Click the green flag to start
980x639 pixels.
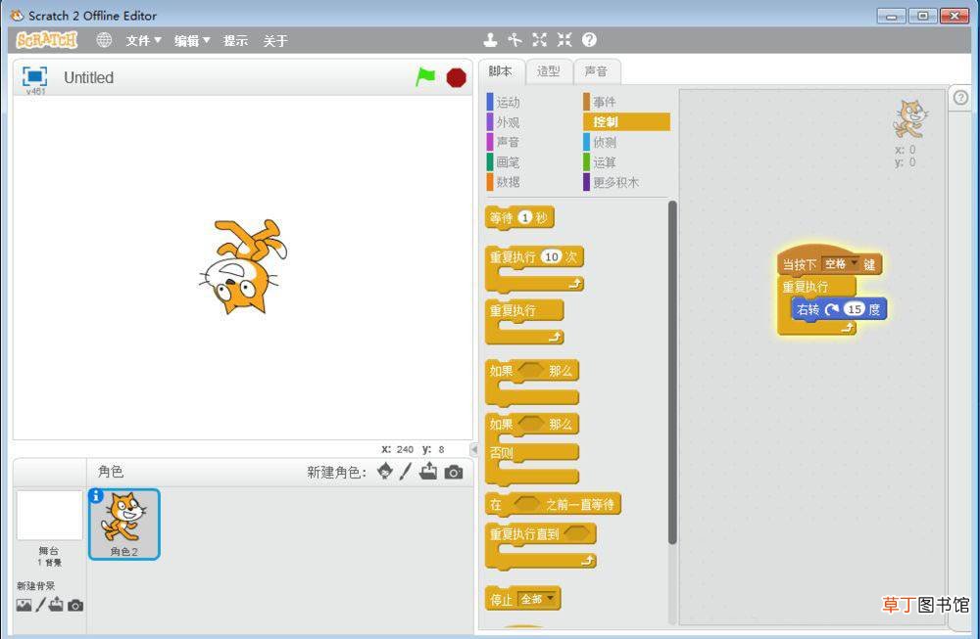click(x=425, y=77)
